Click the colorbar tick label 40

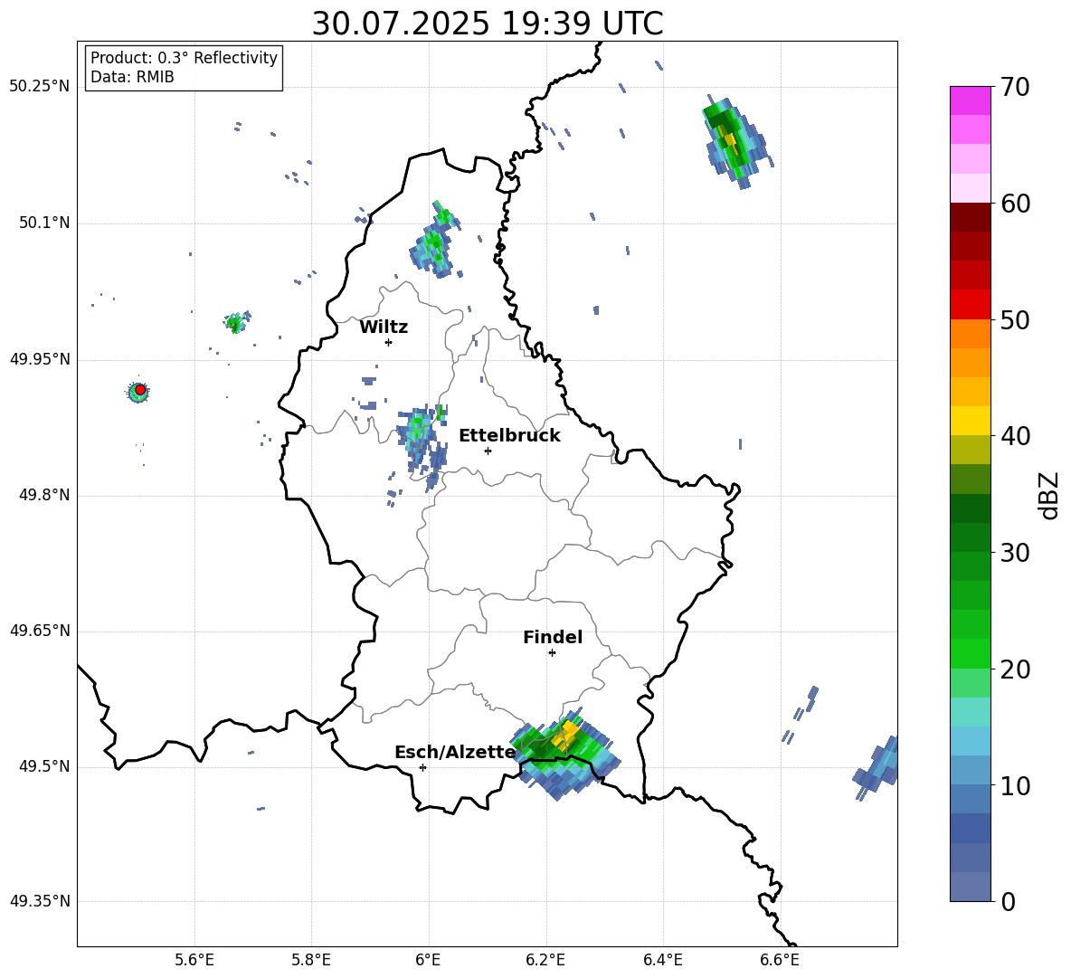[1015, 436]
